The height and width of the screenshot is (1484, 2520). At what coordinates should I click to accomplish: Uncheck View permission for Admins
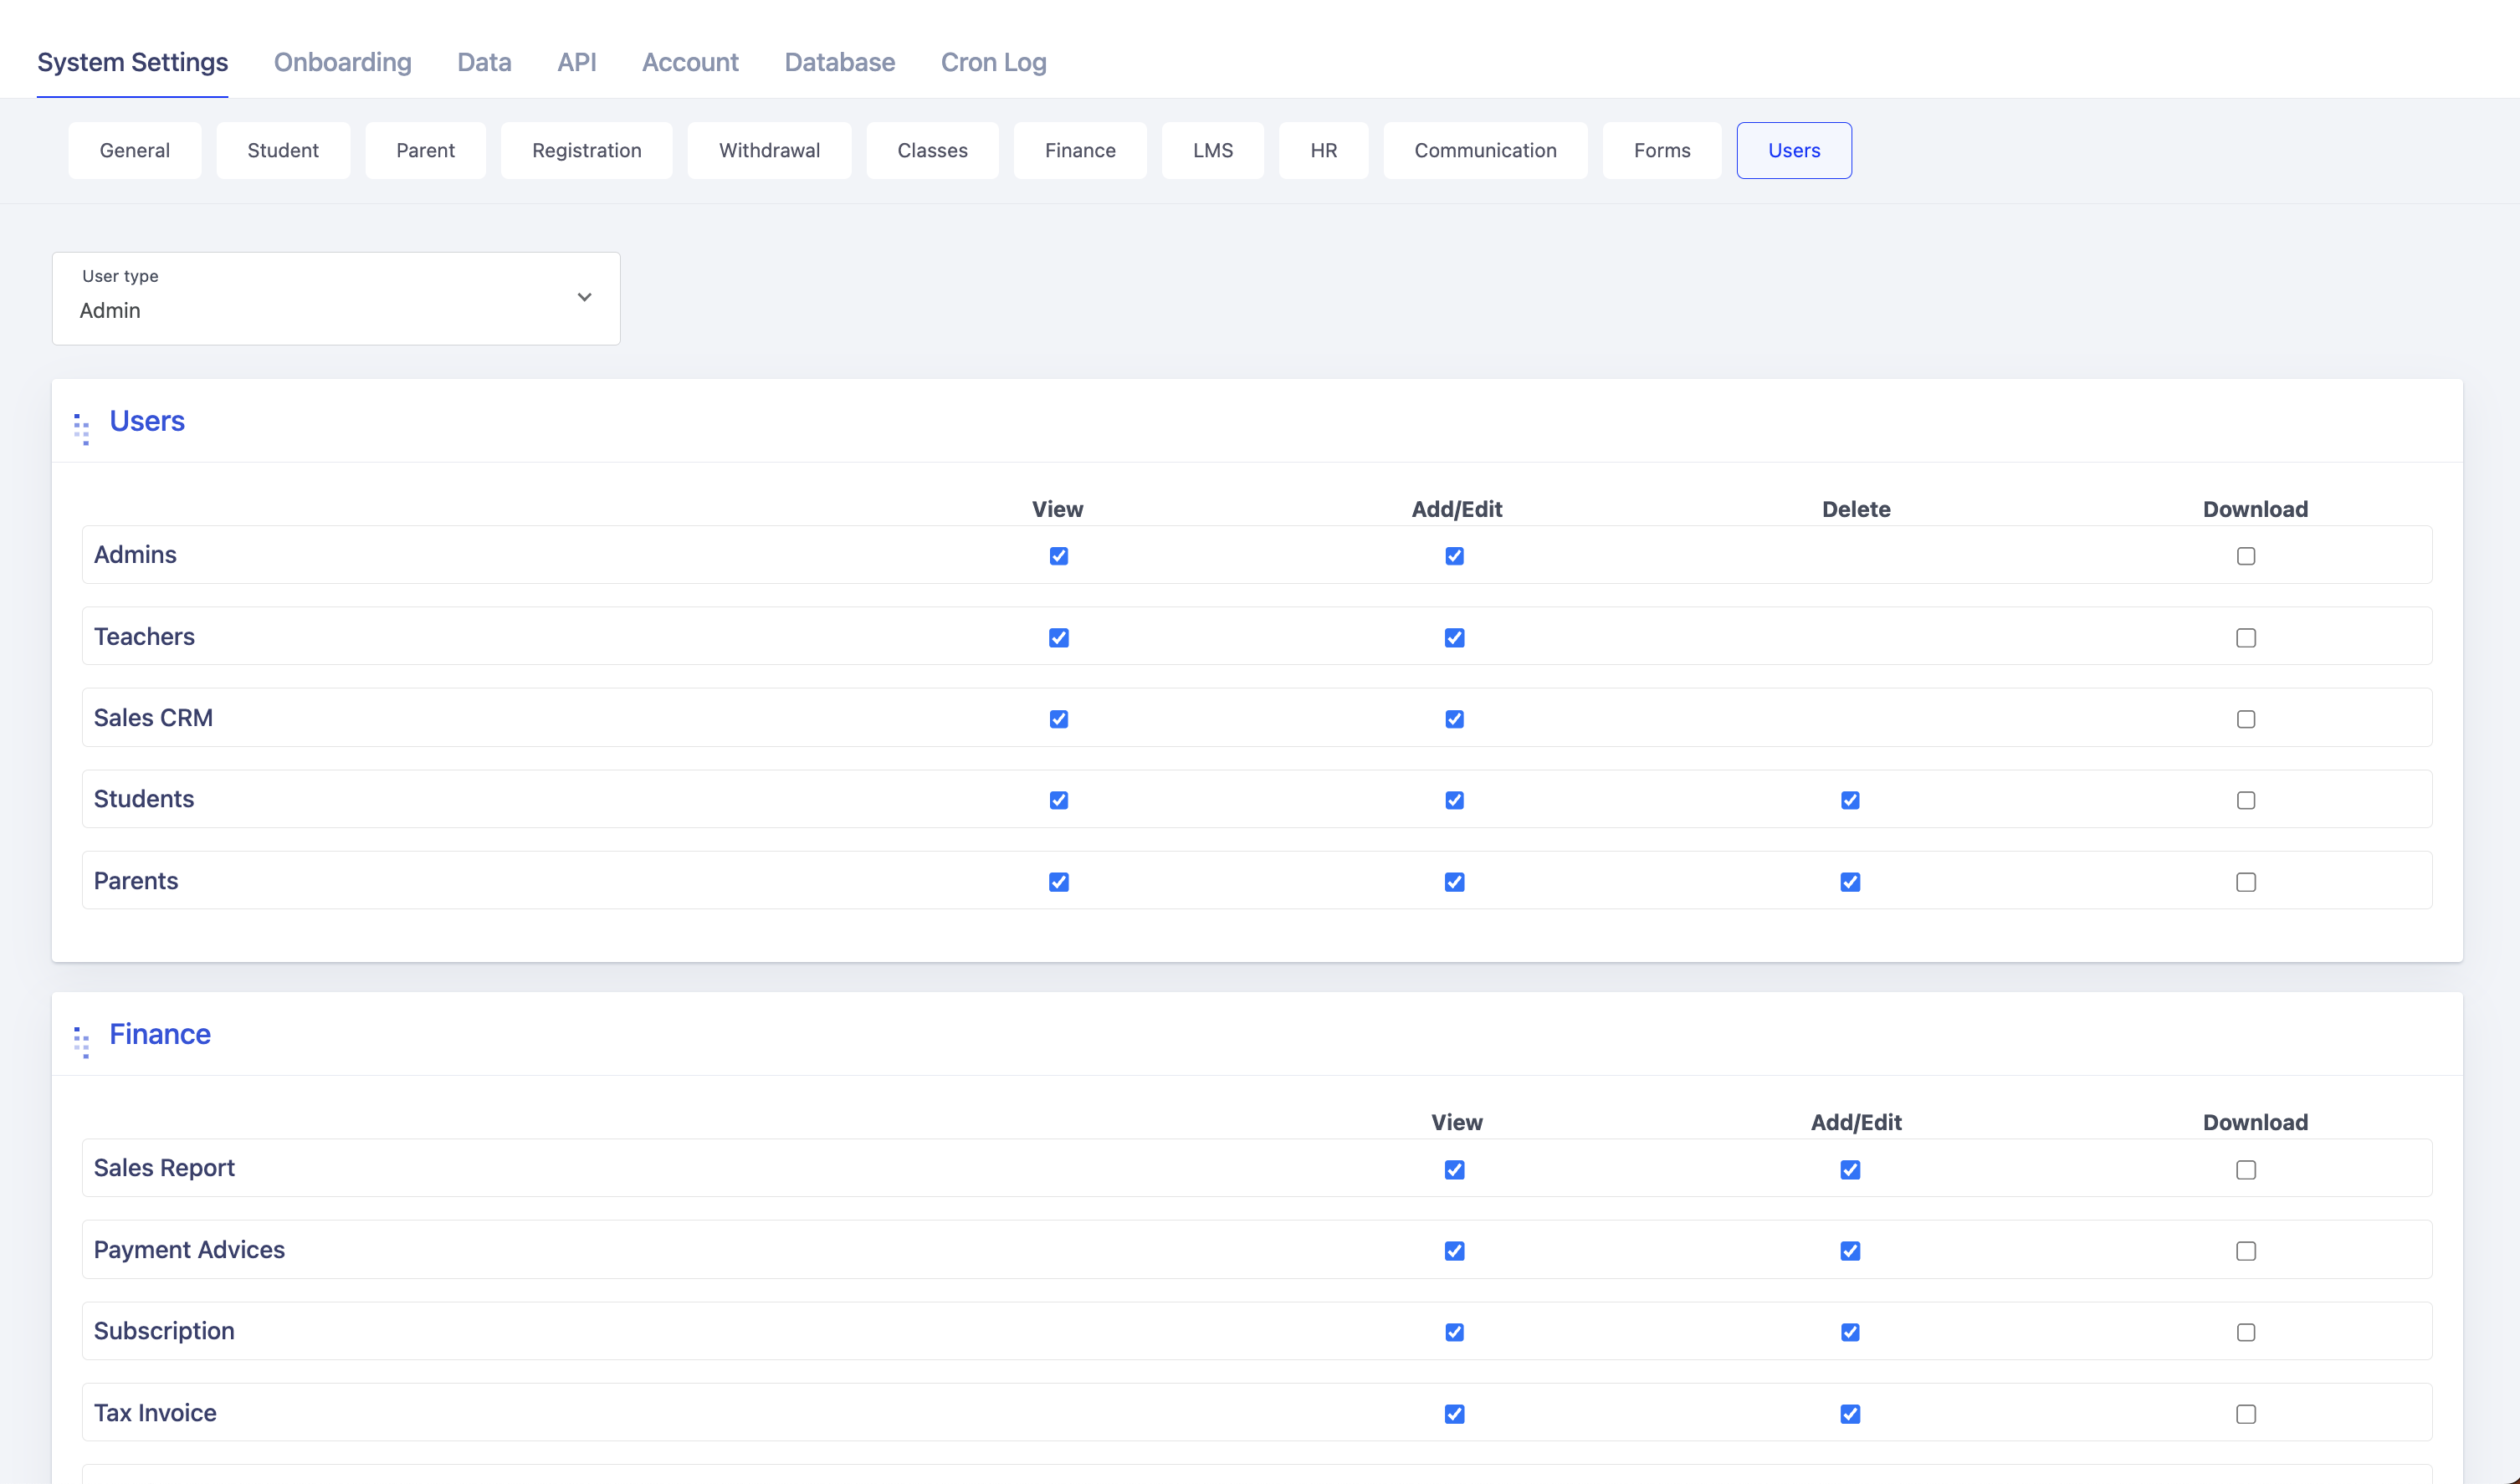tap(1058, 556)
